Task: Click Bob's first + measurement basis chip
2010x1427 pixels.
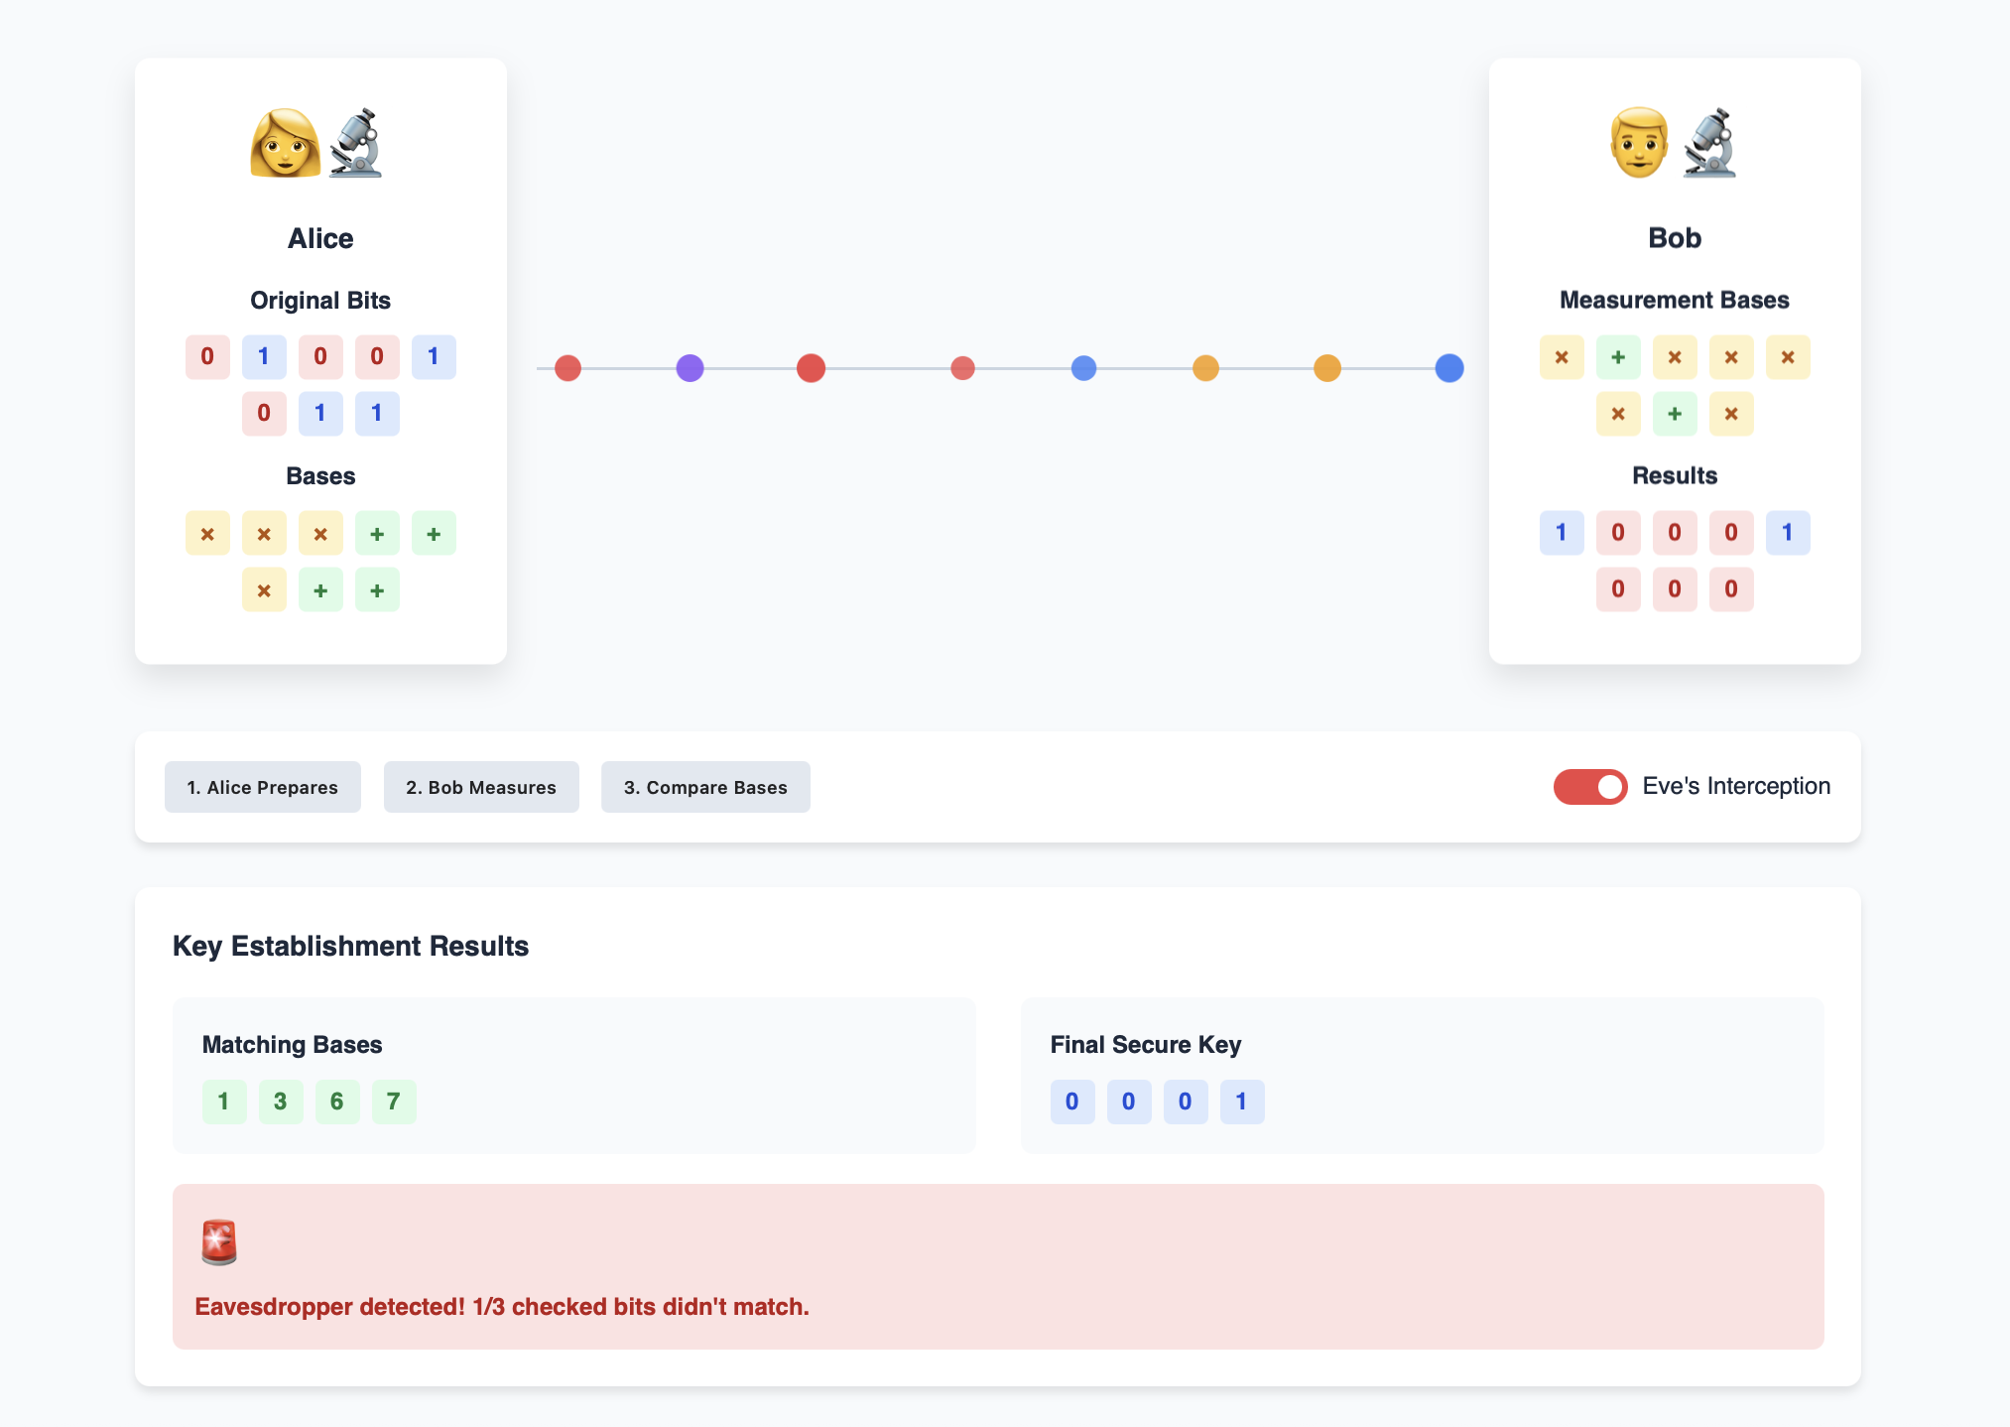Action: (x=1617, y=357)
